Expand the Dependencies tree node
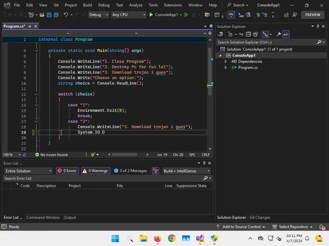This screenshot has height=246, width=329. [x=226, y=61]
